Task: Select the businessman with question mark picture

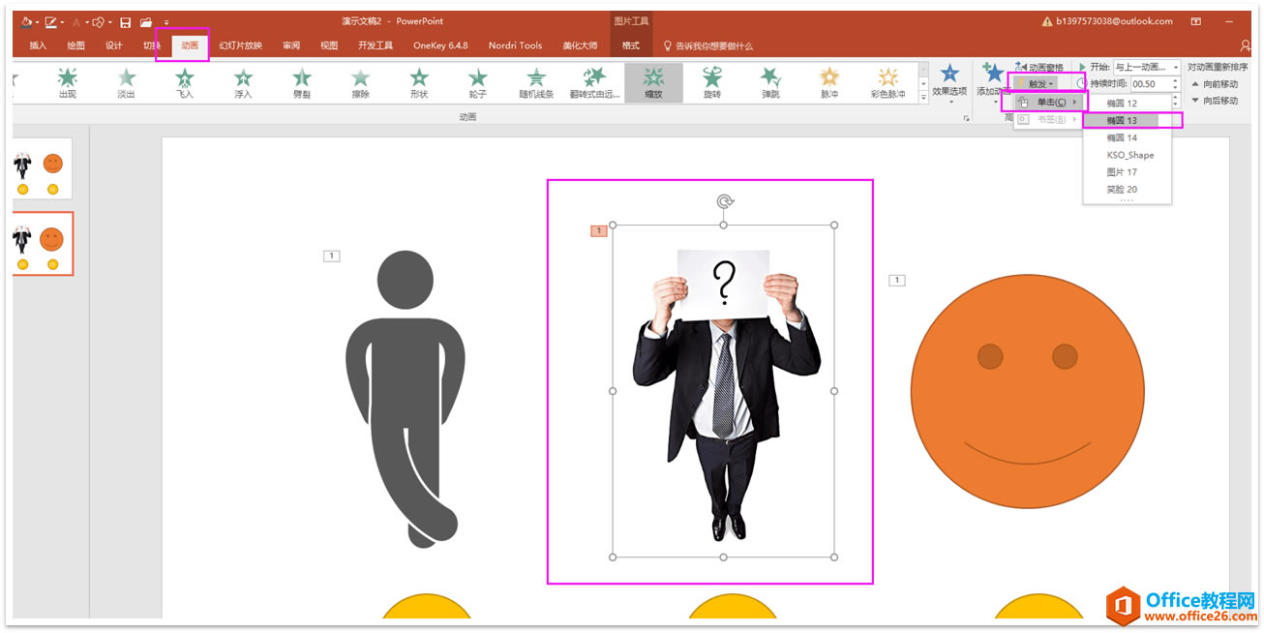Action: click(x=723, y=392)
